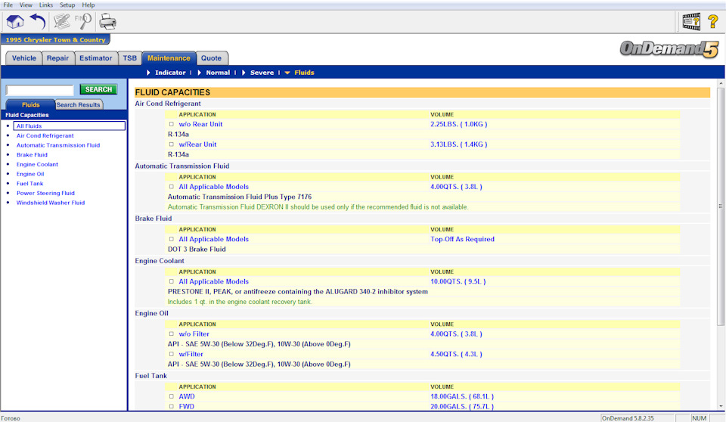Click the OnDemand 5.8.2.35 status text
Viewport: 726px width, 422px height.
(x=628, y=418)
